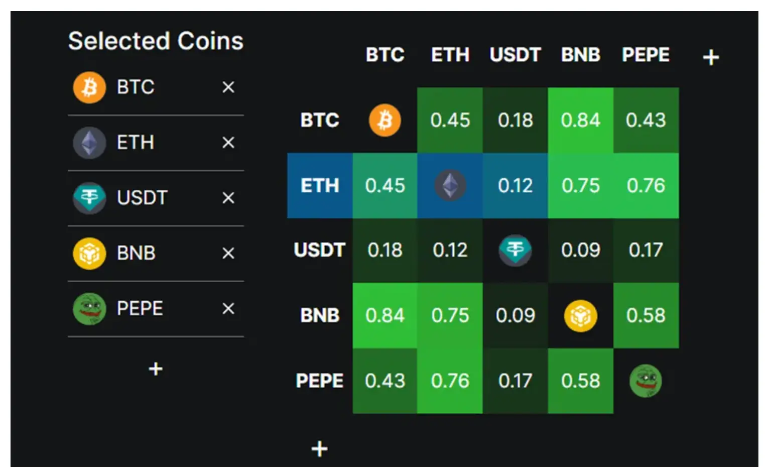Click the BNB icon in Selected Coins list
775x475 pixels.
click(x=89, y=253)
